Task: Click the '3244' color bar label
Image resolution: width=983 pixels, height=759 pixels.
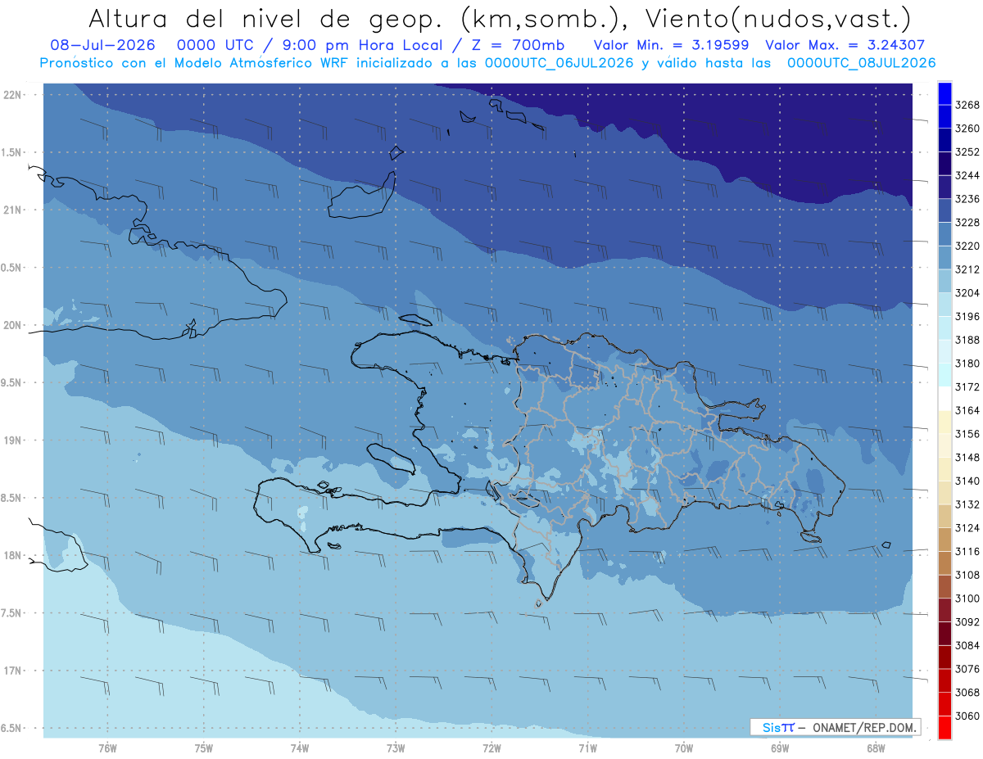Action: (x=967, y=175)
